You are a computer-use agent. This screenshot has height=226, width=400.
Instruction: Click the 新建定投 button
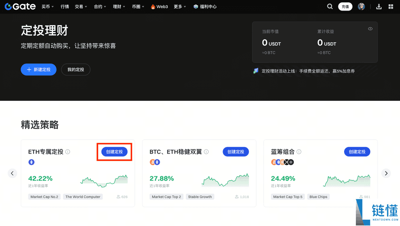[38, 69]
